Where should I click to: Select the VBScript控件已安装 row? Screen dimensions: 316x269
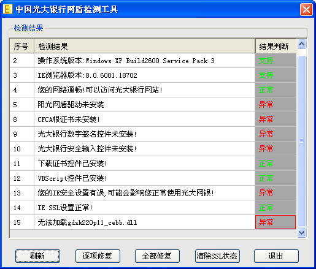point(153,178)
